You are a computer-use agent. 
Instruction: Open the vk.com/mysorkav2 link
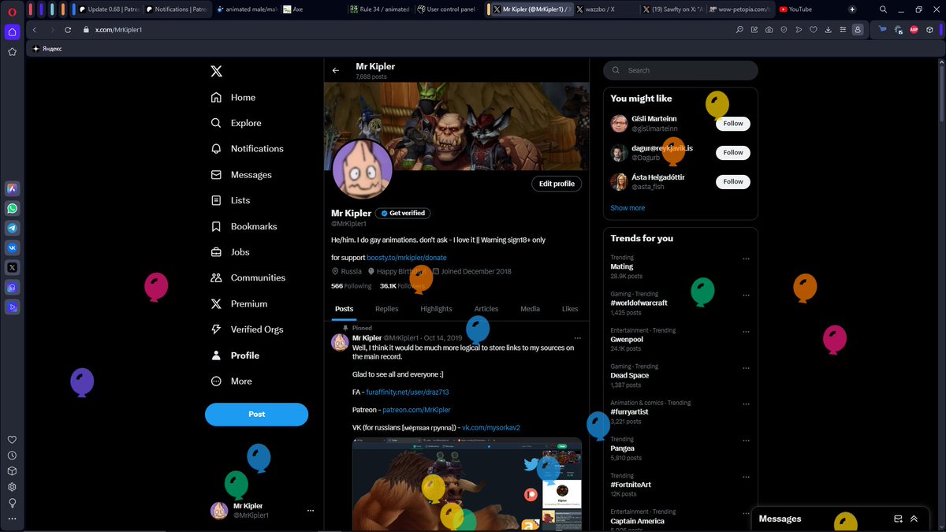[x=490, y=427]
